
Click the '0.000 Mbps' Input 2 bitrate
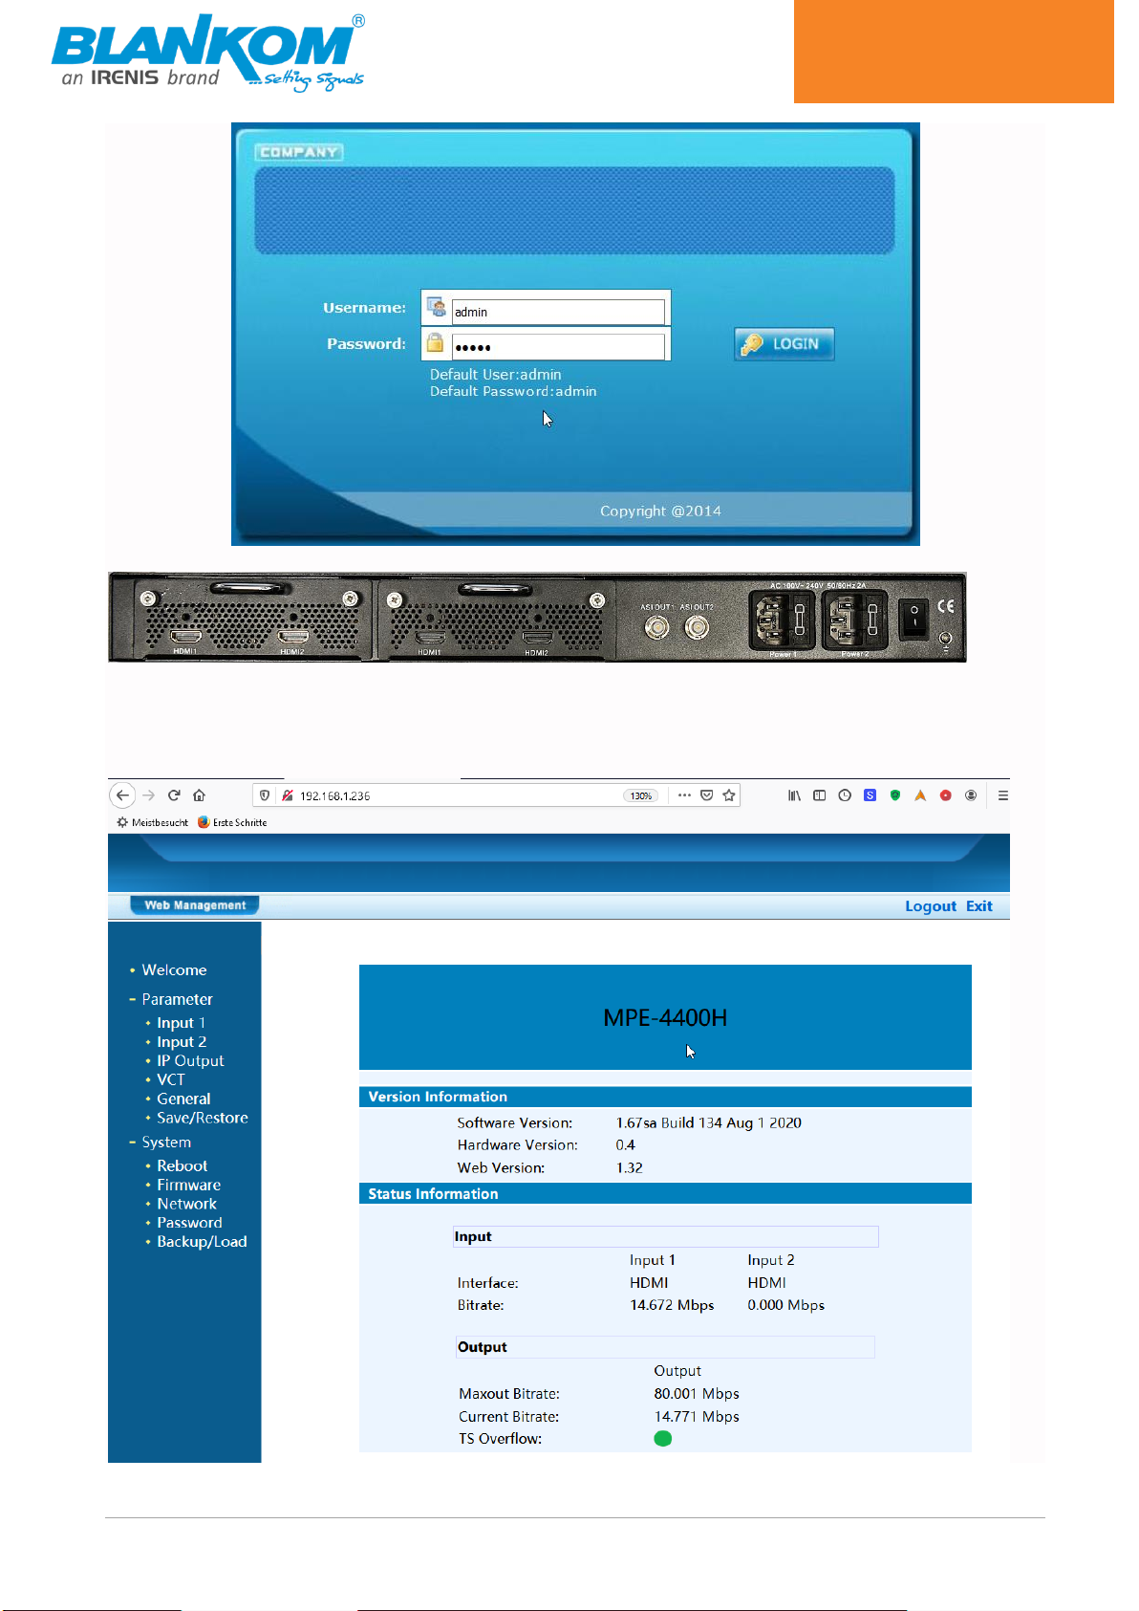pyautogui.click(x=785, y=1305)
